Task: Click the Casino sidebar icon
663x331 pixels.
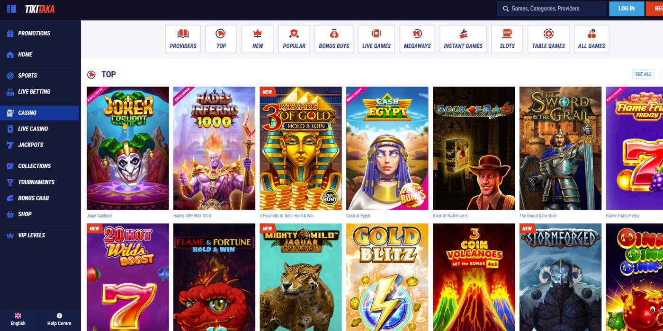Action: click(10, 113)
